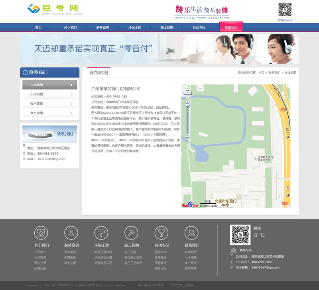The height and width of the screenshot is (290, 319).
Task: Click the house icon above 关于我们 in footer
Action: coord(41,233)
